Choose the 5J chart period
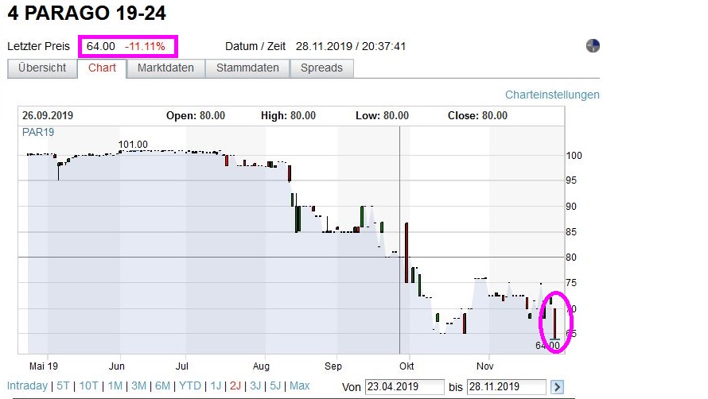The height and width of the screenshot is (399, 708). pos(275,386)
